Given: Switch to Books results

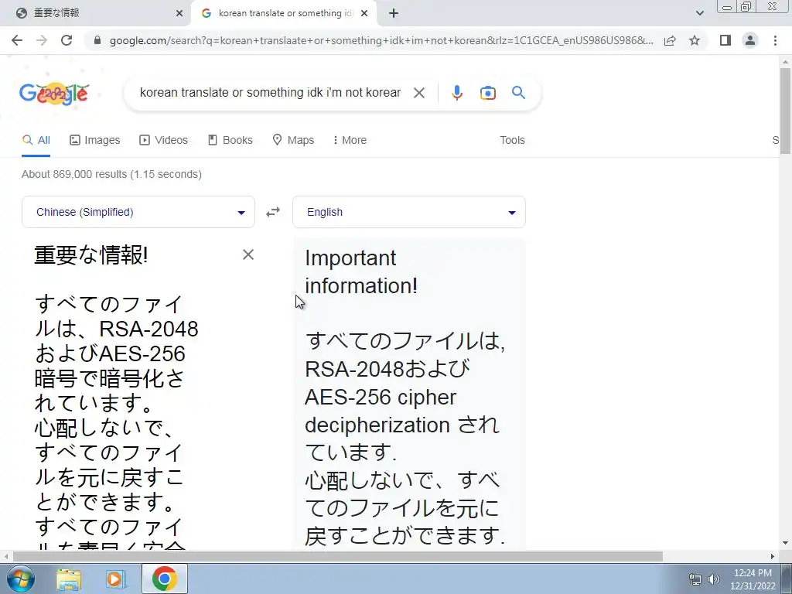Looking at the screenshot, I should coord(230,141).
